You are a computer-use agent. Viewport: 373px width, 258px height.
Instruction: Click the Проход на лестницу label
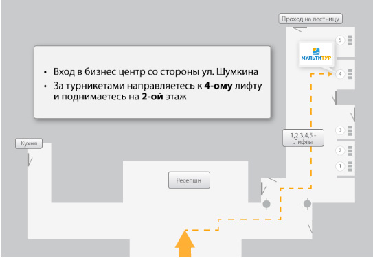[x=310, y=19]
